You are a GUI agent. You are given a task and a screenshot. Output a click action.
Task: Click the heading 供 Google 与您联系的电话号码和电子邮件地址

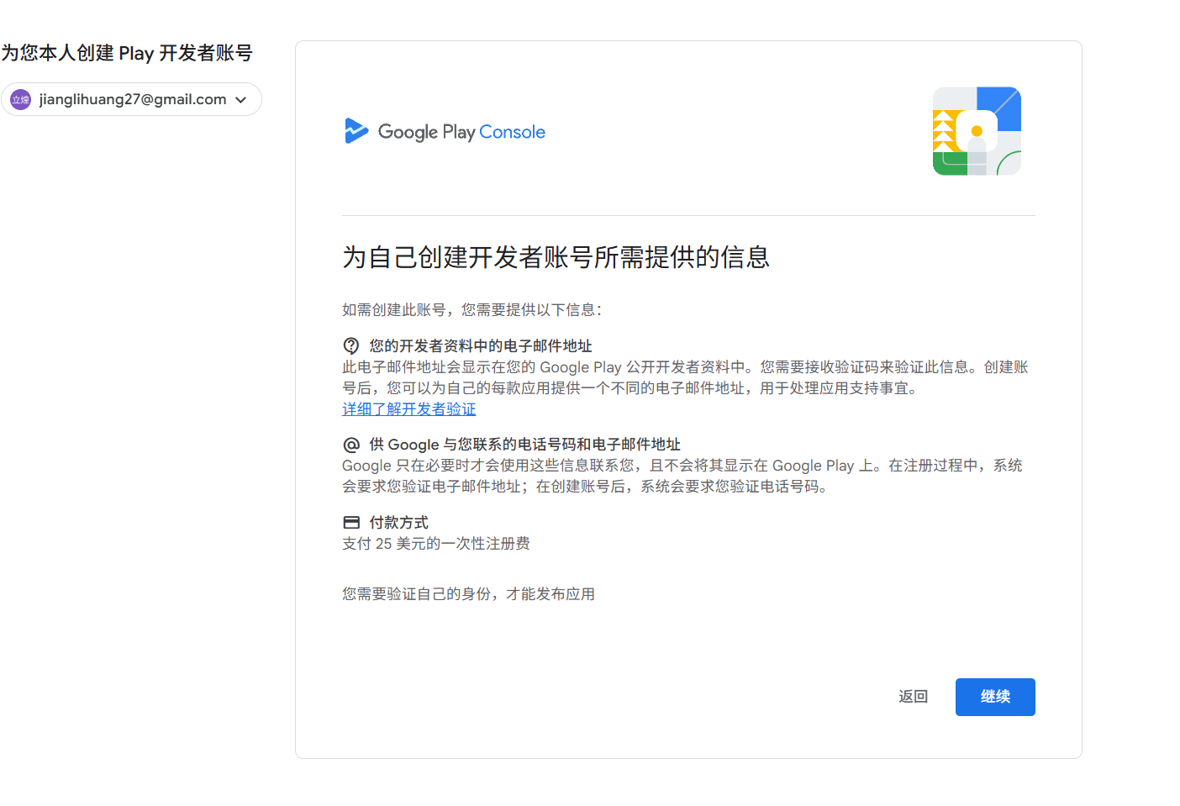(524, 445)
